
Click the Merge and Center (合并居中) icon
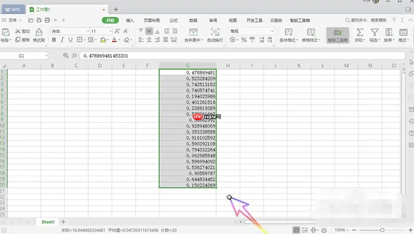click(193, 32)
